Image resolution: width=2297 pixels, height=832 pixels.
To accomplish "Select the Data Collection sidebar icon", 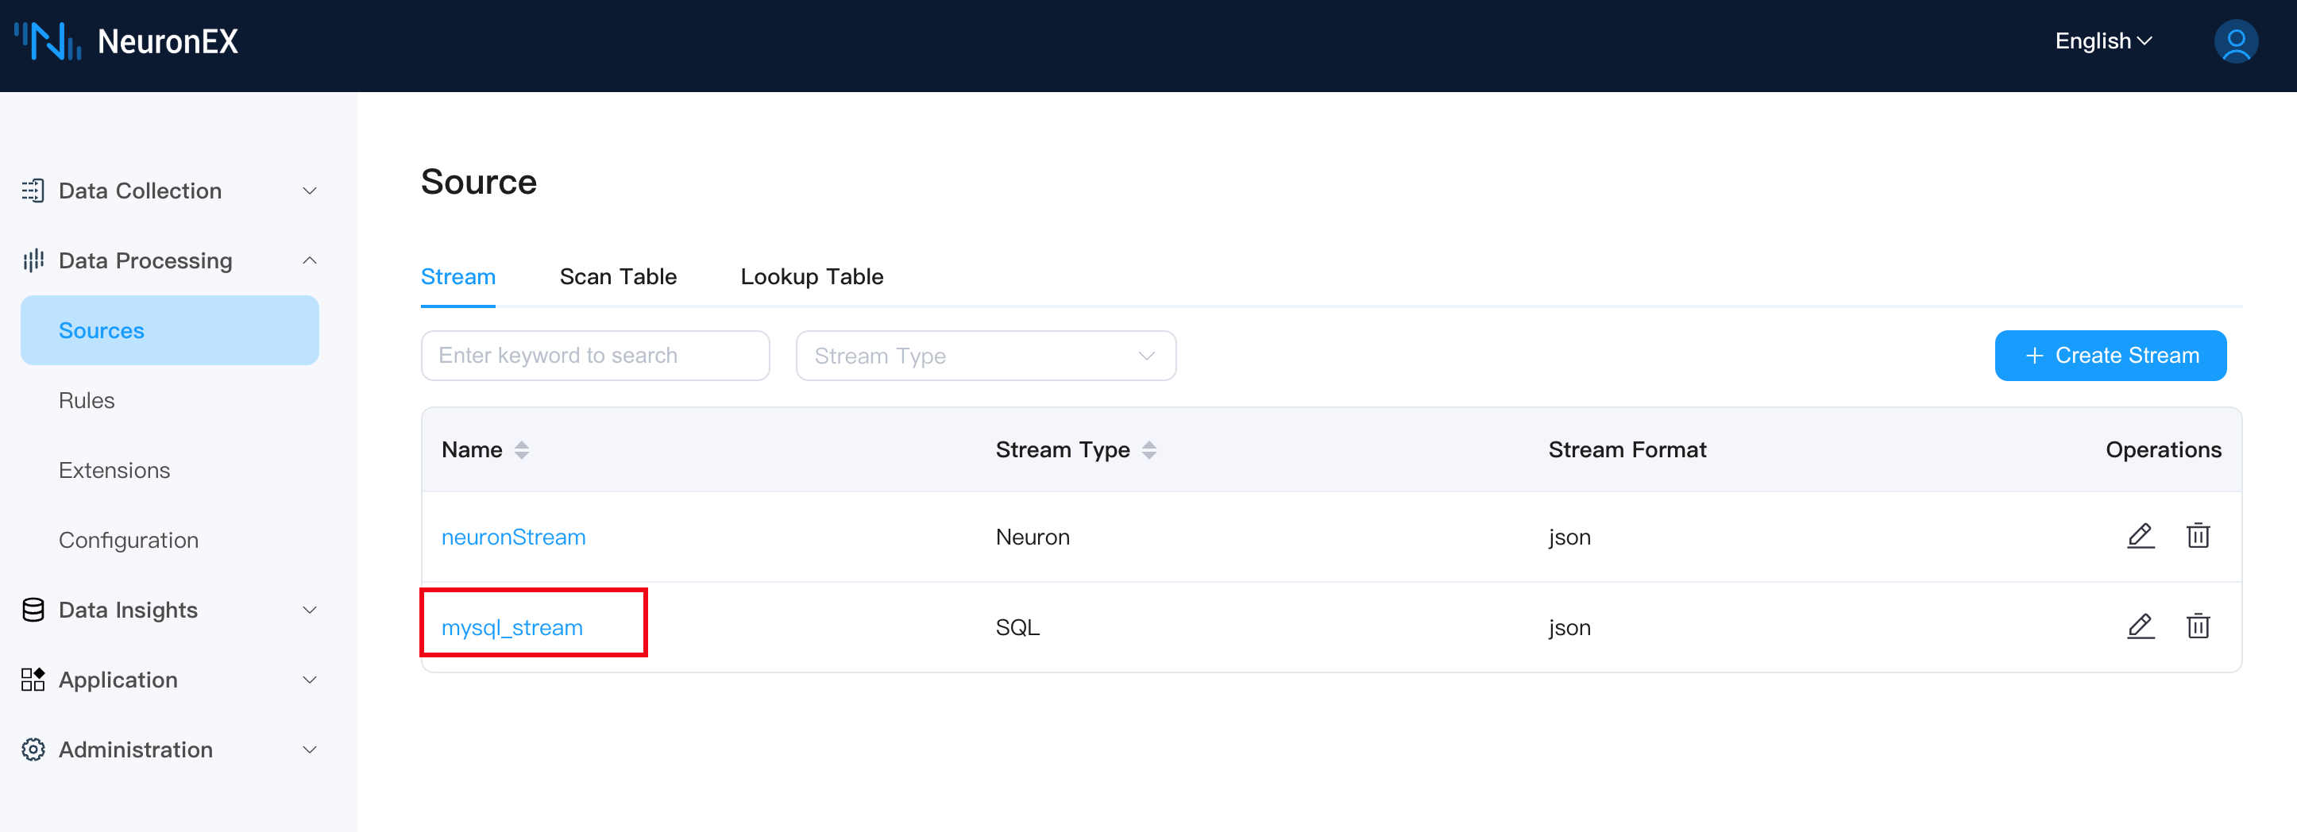I will click(x=32, y=190).
